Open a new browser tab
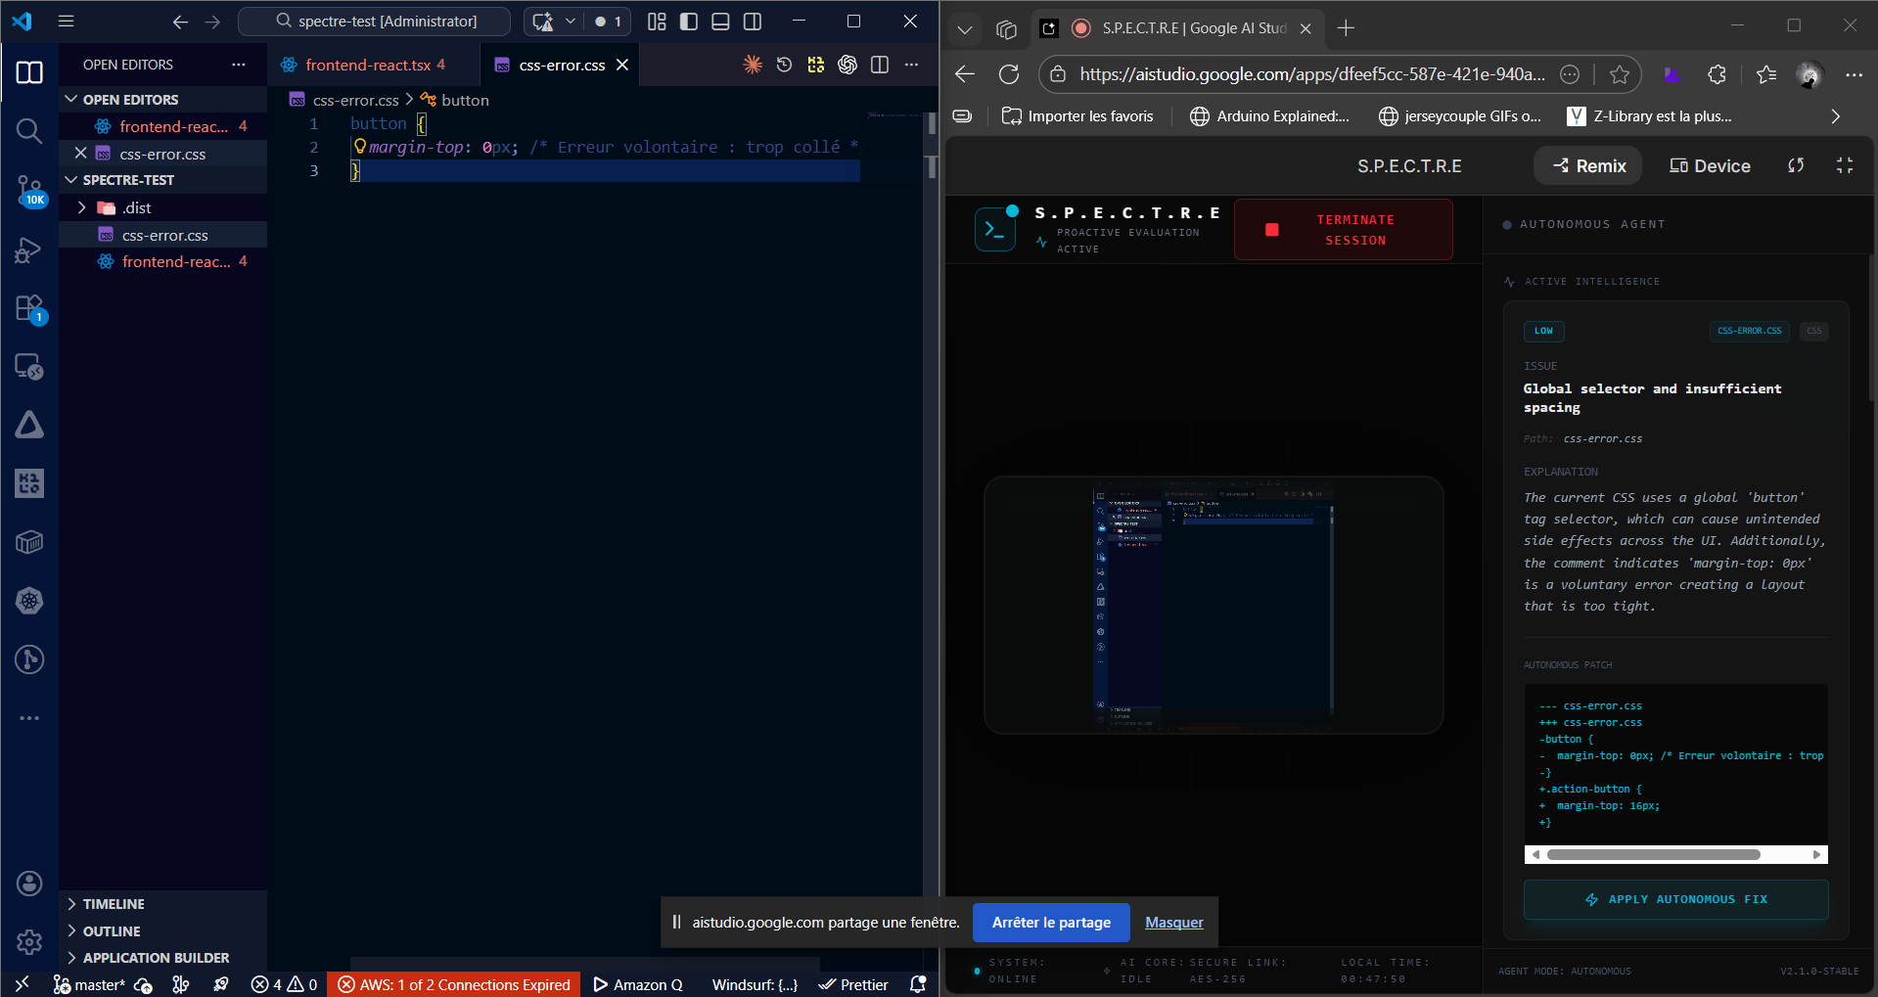Image resolution: width=1878 pixels, height=997 pixels. [x=1347, y=28]
